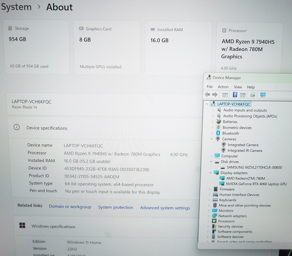Open the System protection link

[116, 207]
